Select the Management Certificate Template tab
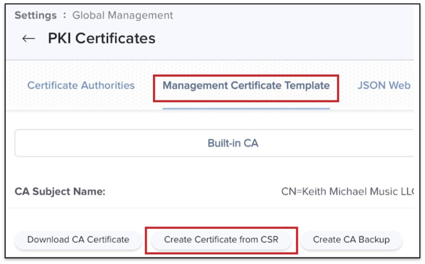Screen dimensions: 425x264 (x=246, y=85)
